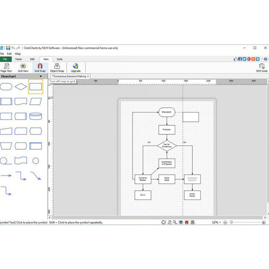Select the Terminator rounded shape in palette

(6, 87)
